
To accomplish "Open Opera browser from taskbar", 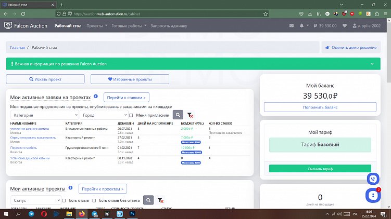I will pyautogui.click(x=44, y=214).
